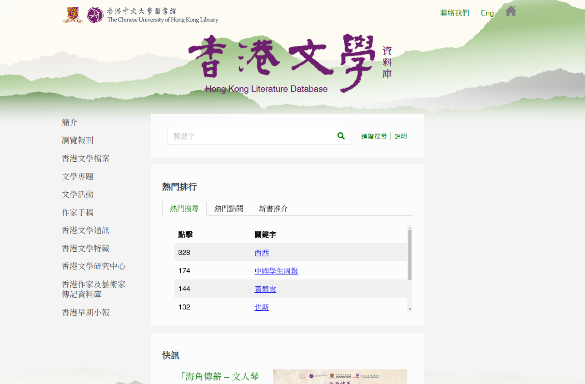Click the home icon in top right

pyautogui.click(x=511, y=11)
